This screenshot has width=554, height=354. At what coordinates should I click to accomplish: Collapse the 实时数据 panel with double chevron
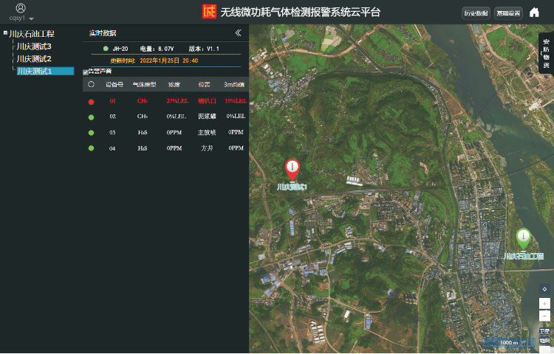239,32
